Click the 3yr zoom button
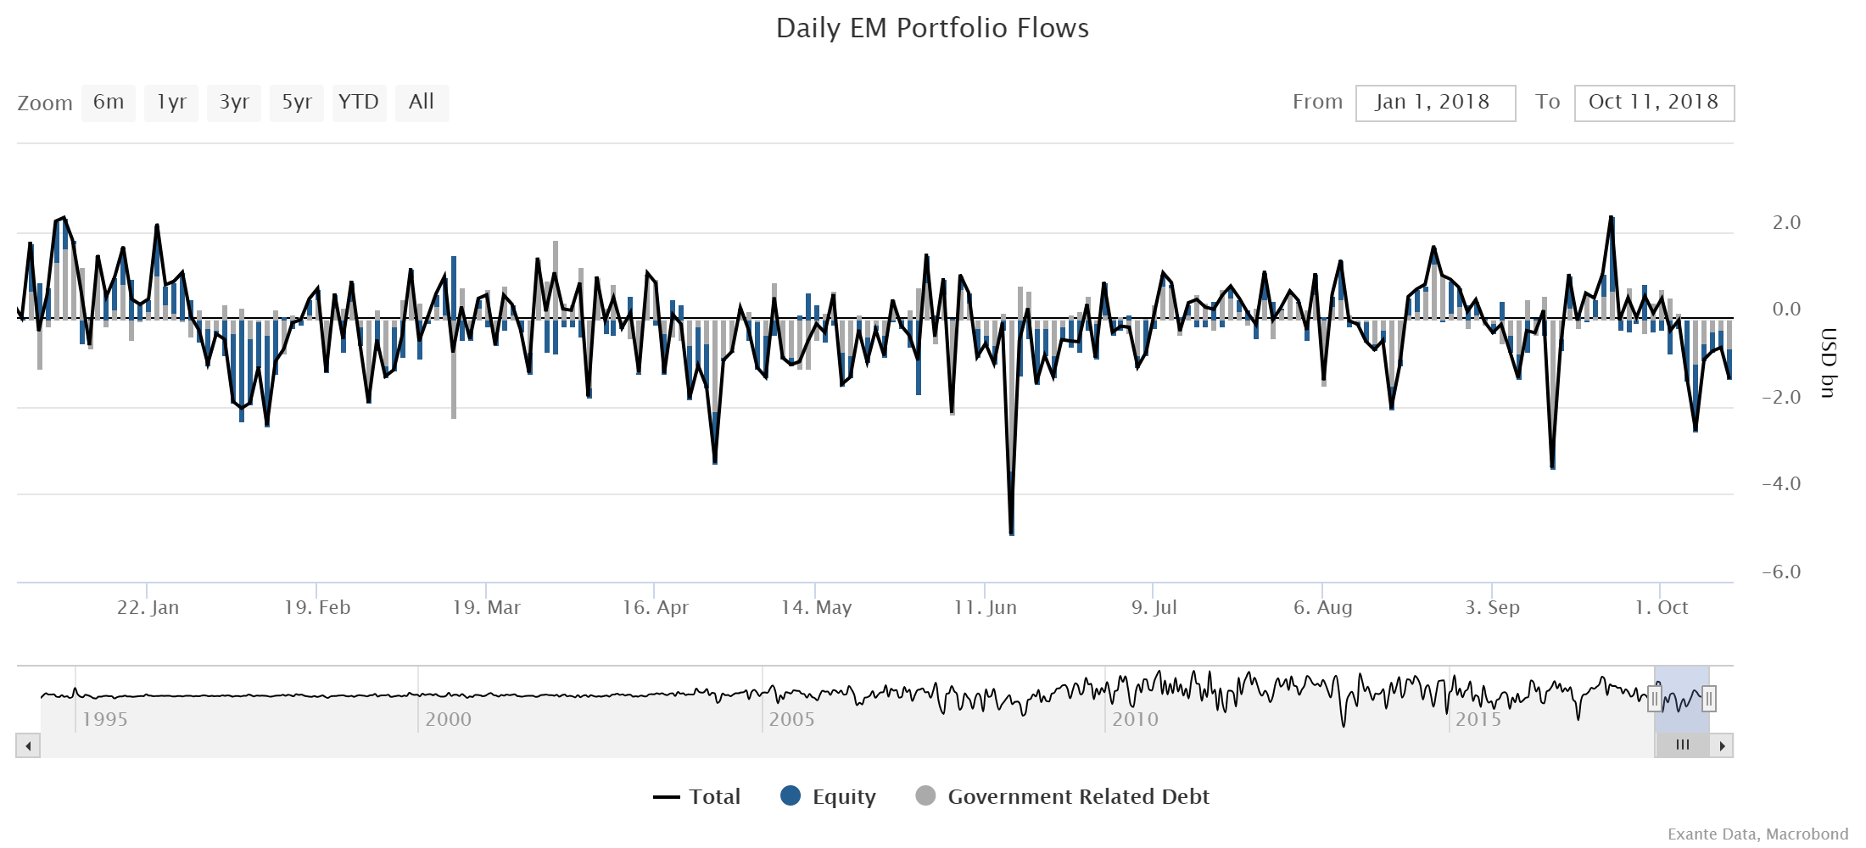Viewport: 1866px width, 848px height. pos(233,102)
